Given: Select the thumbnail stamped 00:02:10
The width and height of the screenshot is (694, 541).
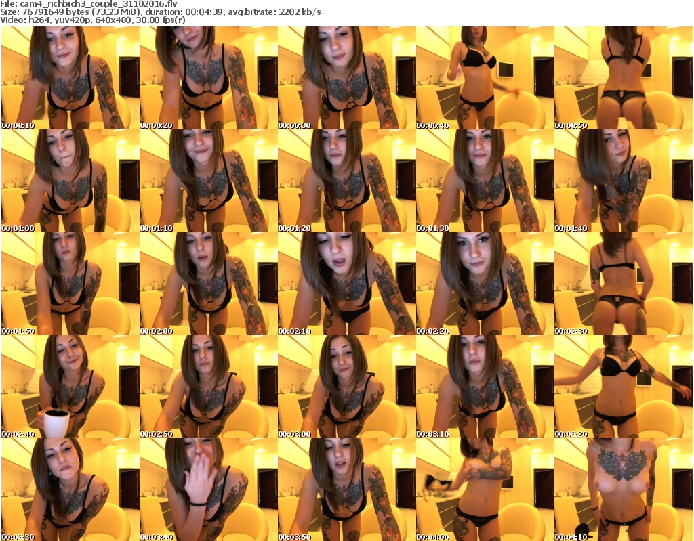Looking at the screenshot, I should (346, 284).
